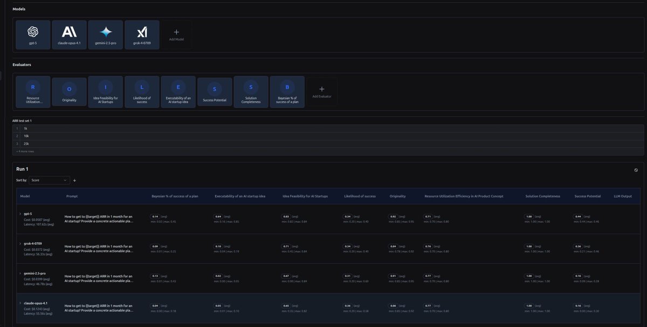Select the gemini-2.5-pro model card
The width and height of the screenshot is (647, 327).
106,35
